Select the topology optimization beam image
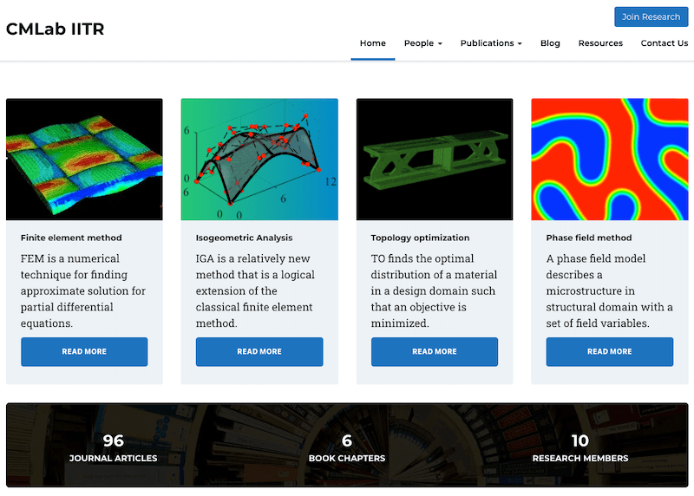The height and width of the screenshot is (496, 694). [435, 160]
